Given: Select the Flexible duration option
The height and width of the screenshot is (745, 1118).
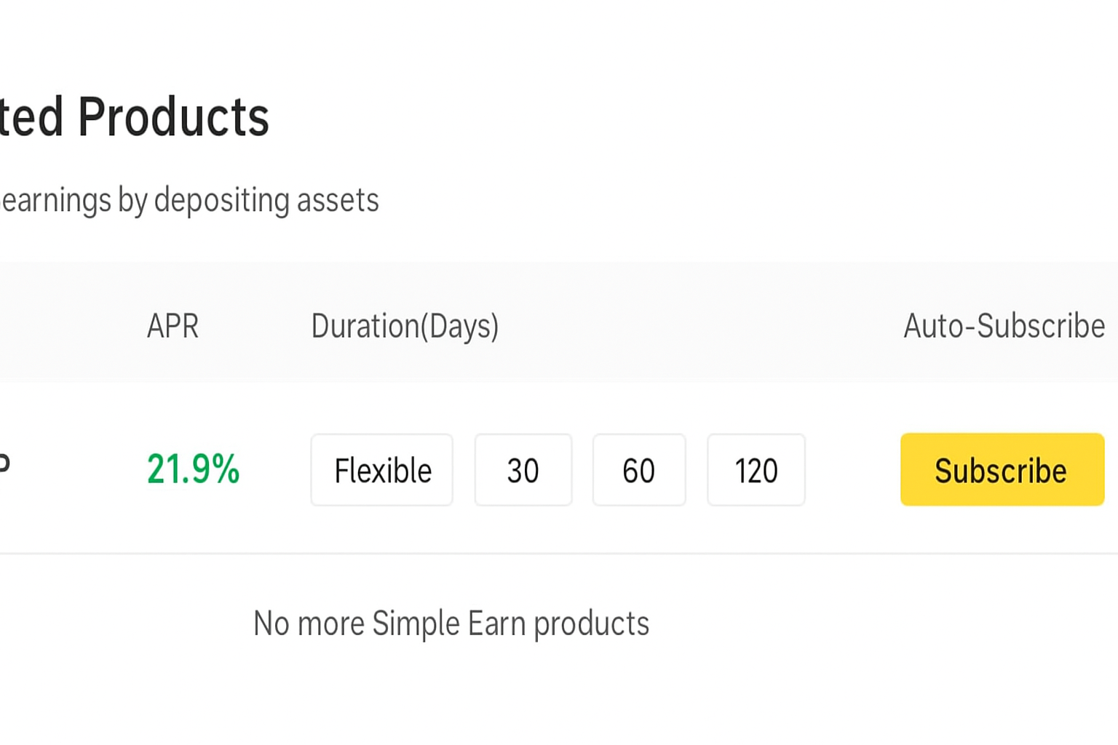Looking at the screenshot, I should pos(382,470).
